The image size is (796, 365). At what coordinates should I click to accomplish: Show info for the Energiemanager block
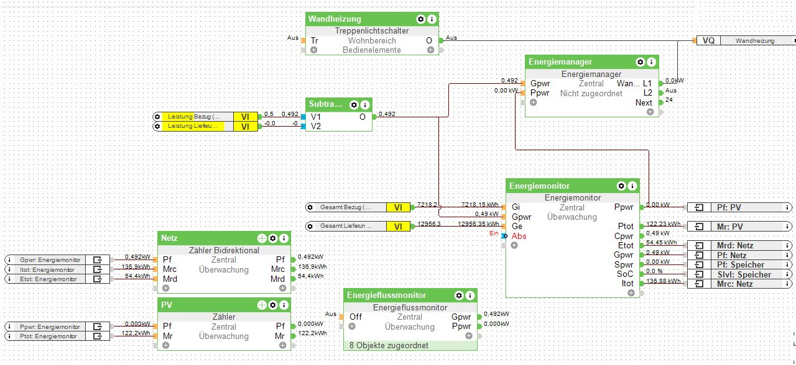click(x=651, y=62)
